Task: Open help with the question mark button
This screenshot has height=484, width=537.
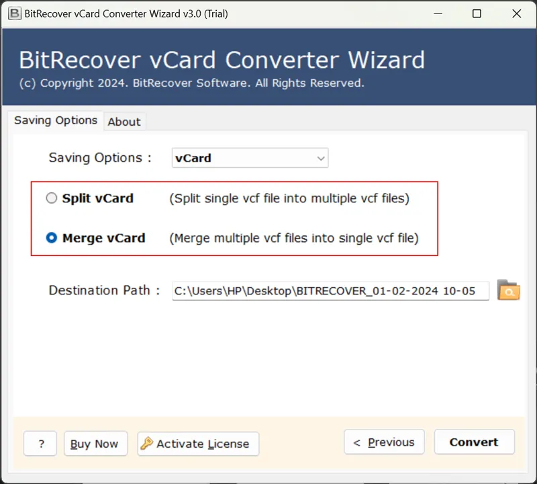Action: coord(40,444)
